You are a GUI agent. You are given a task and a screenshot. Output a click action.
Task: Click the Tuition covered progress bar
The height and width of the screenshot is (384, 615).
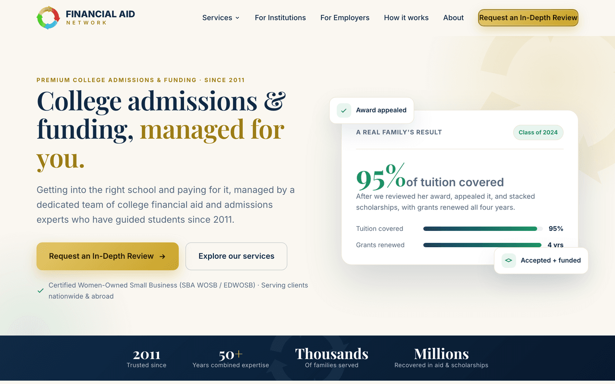(x=483, y=229)
